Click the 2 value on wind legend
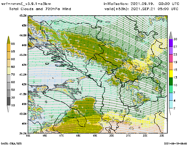Screen dimensions: 192x145 pyautogui.click(x=174, y=108)
